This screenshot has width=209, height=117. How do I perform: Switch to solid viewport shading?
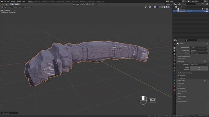pyautogui.click(x=165, y=7)
